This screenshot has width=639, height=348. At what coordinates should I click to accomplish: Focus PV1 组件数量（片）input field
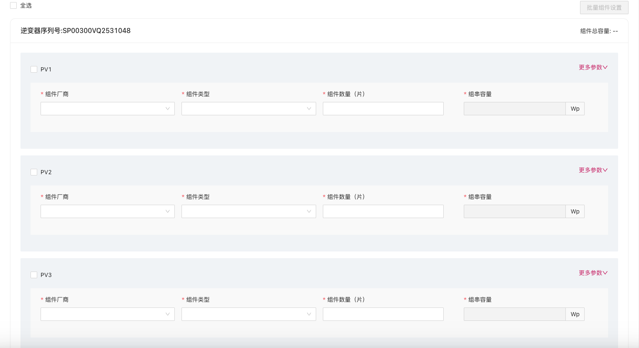point(383,109)
